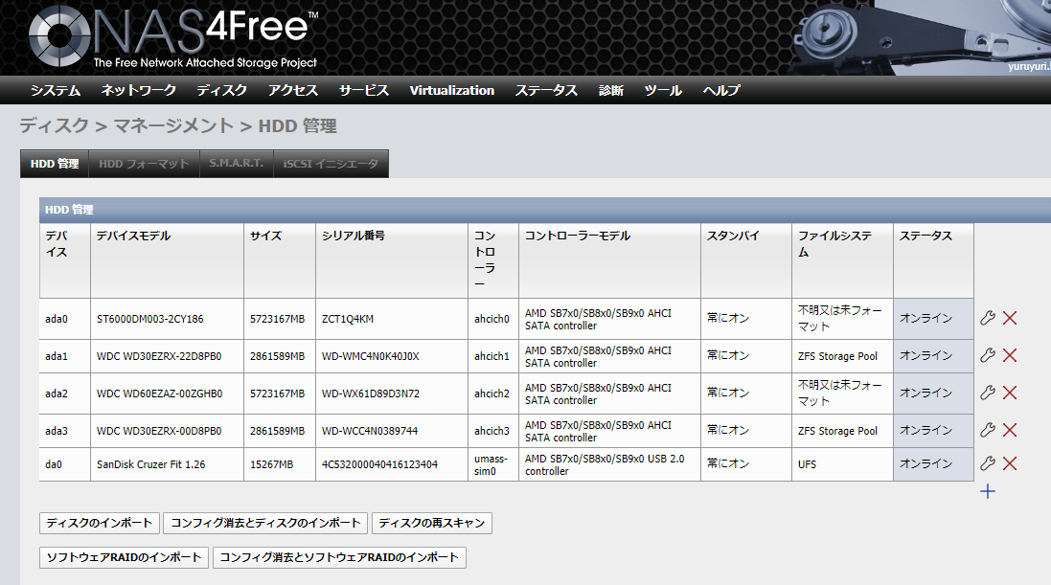Click the デバイスモデル column header
1051x585 pixels.
pyautogui.click(x=167, y=260)
